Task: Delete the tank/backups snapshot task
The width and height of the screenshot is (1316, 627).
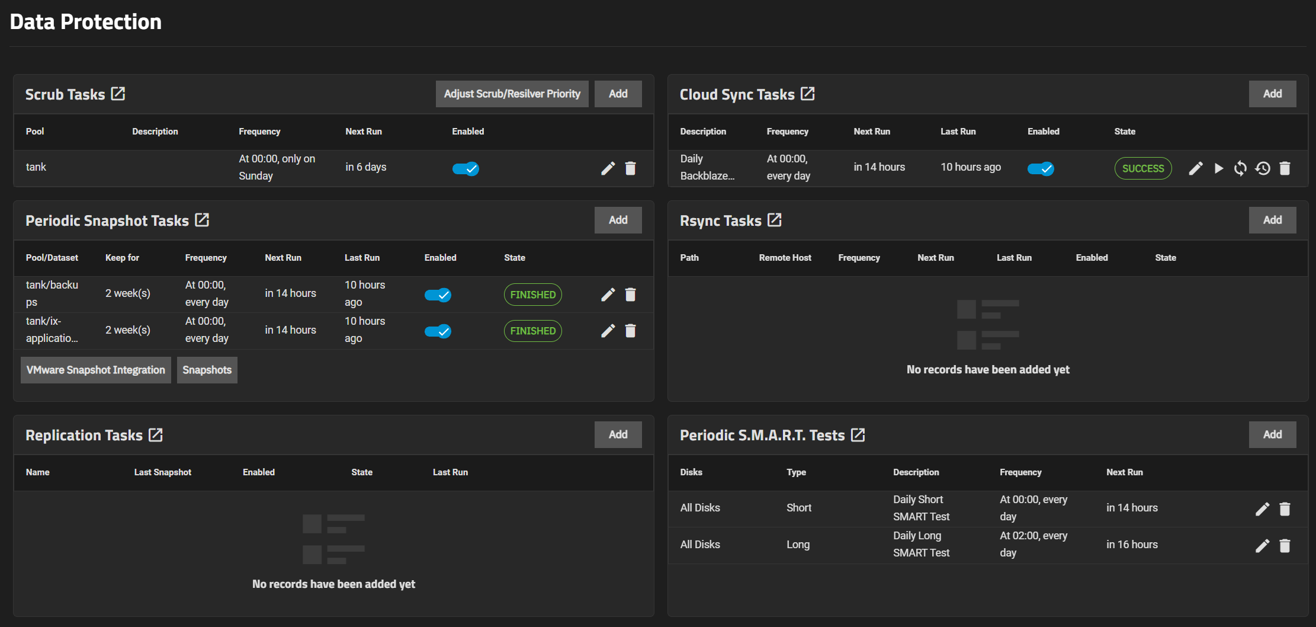Action: pos(631,295)
